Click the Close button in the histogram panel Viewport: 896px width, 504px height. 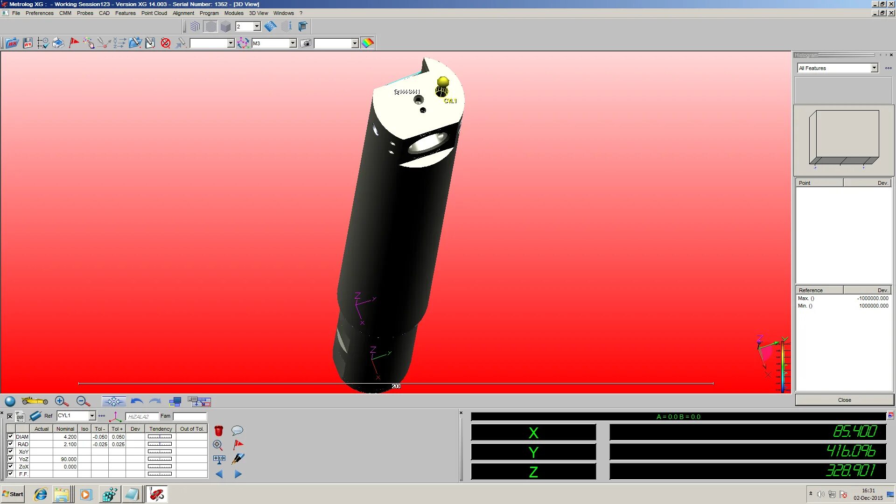click(x=844, y=400)
